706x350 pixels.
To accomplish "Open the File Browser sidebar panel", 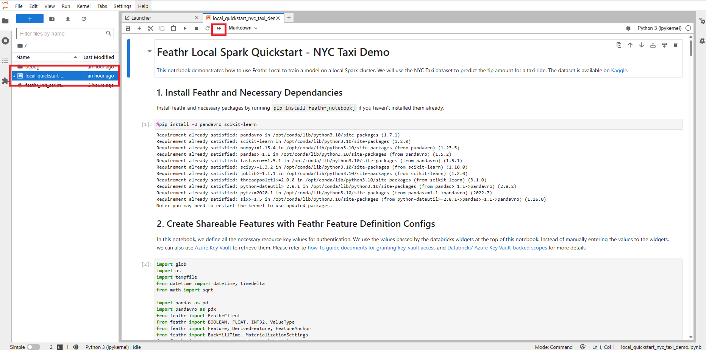I will pyautogui.click(x=5, y=21).
